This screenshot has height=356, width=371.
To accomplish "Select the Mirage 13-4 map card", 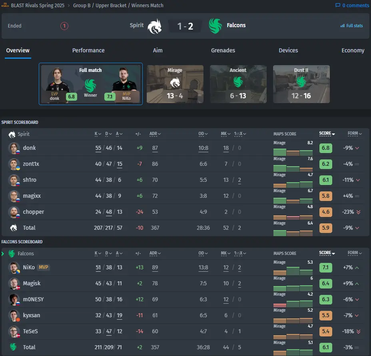I will 175,84.
